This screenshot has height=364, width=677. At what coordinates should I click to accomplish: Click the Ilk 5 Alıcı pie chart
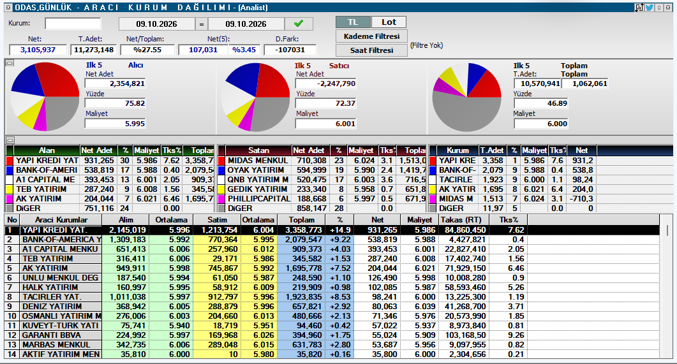(45, 97)
